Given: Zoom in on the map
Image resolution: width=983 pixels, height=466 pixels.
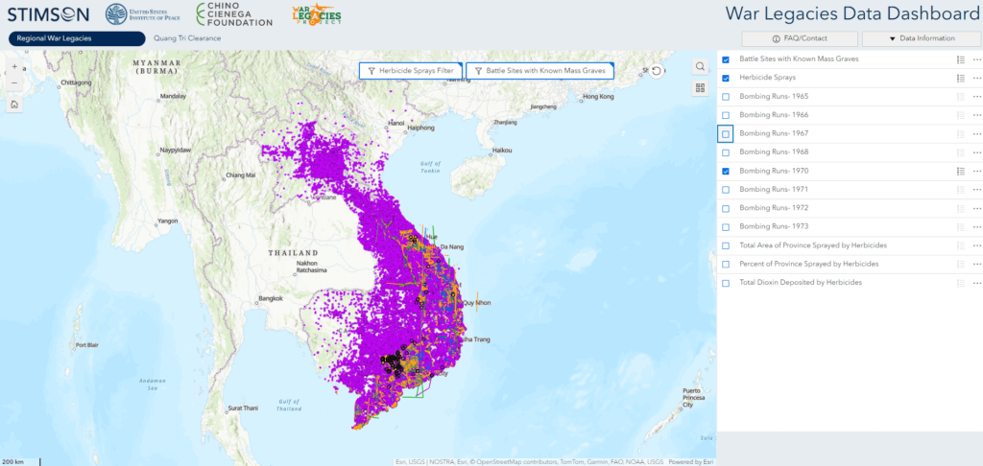Looking at the screenshot, I should tap(14, 67).
